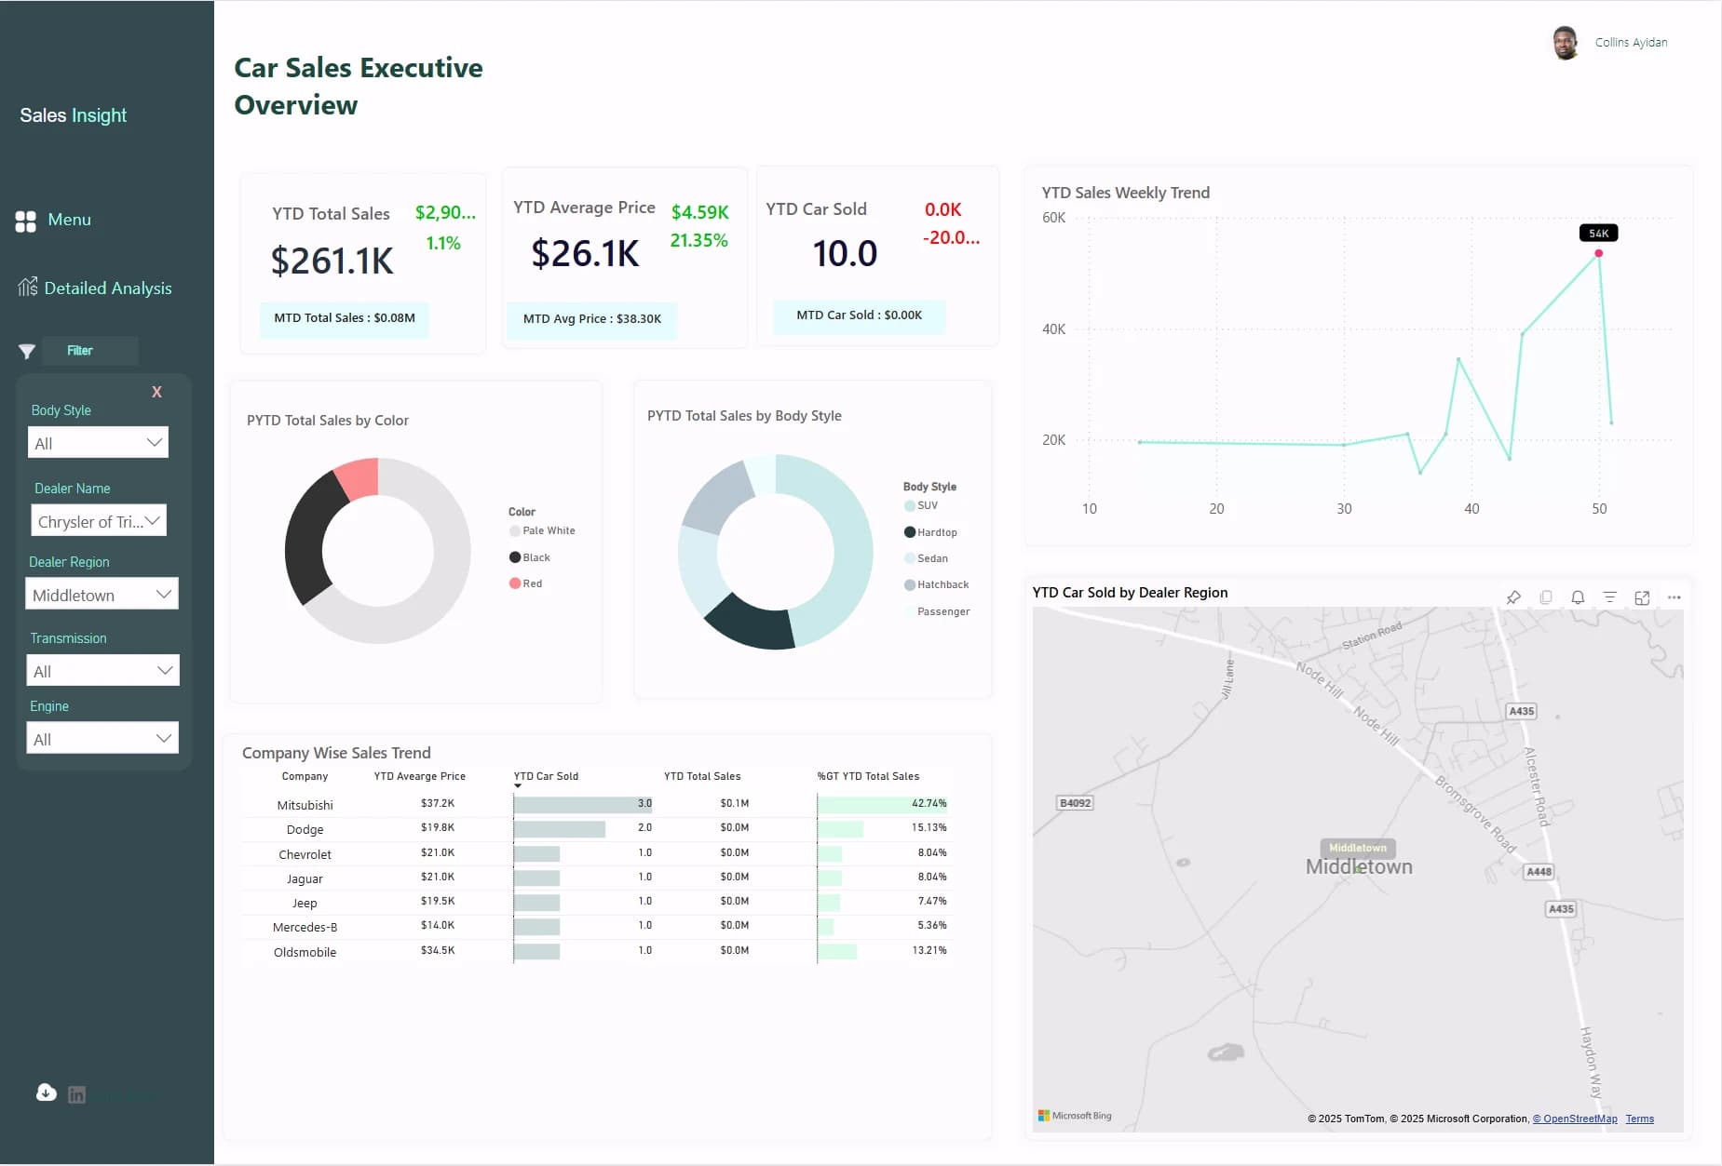The width and height of the screenshot is (1722, 1166).
Task: Pin the map visual
Action: (1513, 597)
